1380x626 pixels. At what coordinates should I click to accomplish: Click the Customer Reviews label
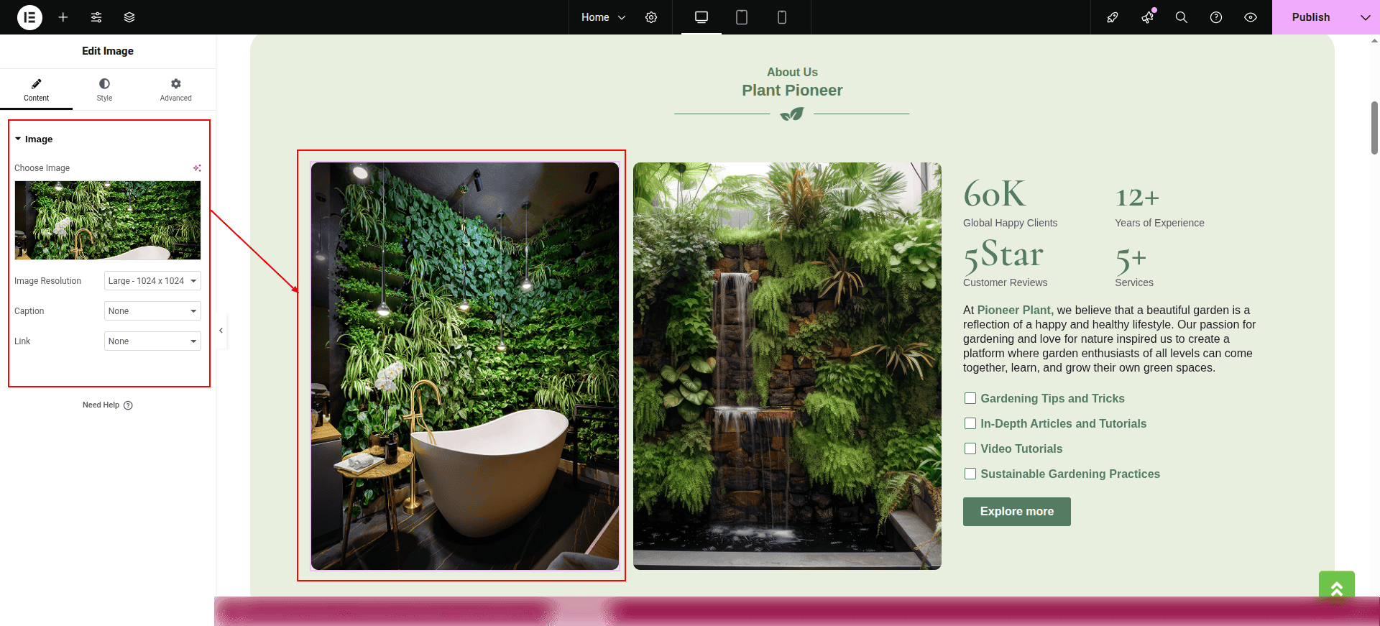click(x=1005, y=282)
